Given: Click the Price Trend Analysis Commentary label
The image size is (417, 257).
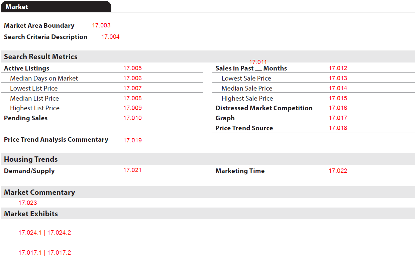Looking at the screenshot, I should 56,140.
